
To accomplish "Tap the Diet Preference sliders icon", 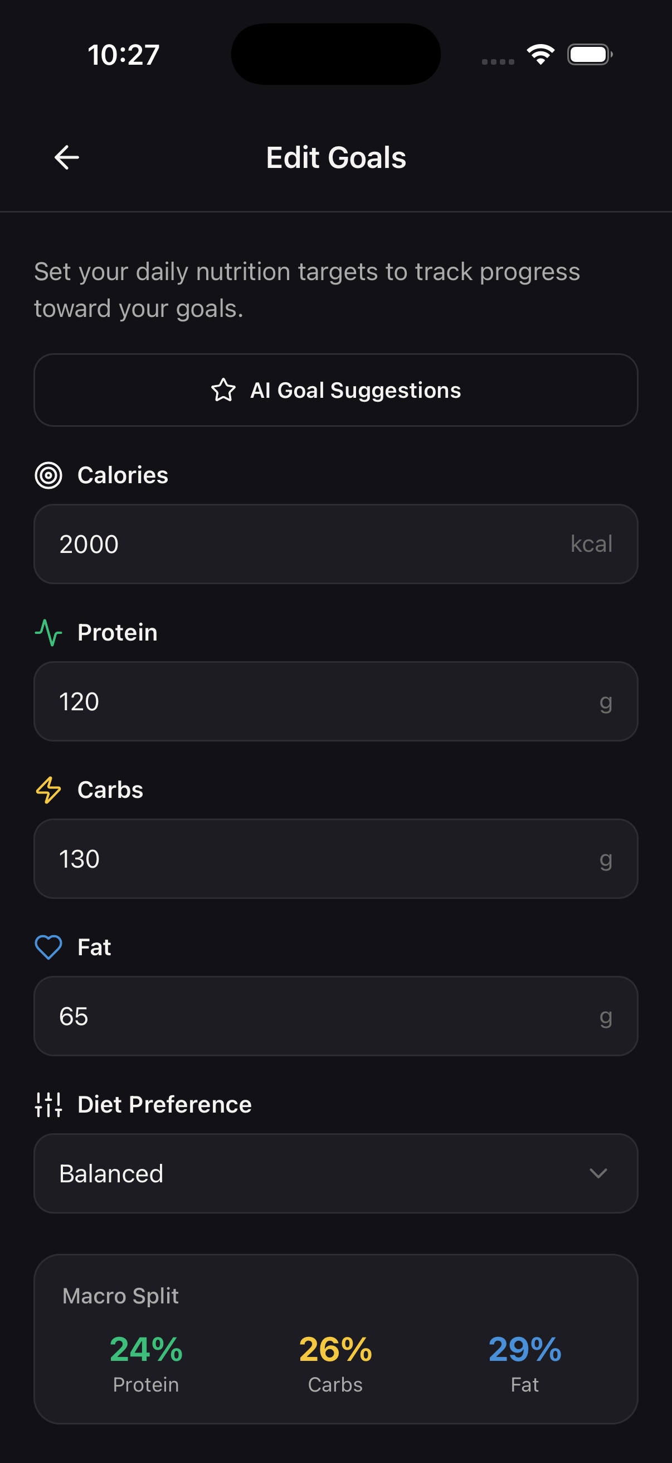I will 49,1105.
